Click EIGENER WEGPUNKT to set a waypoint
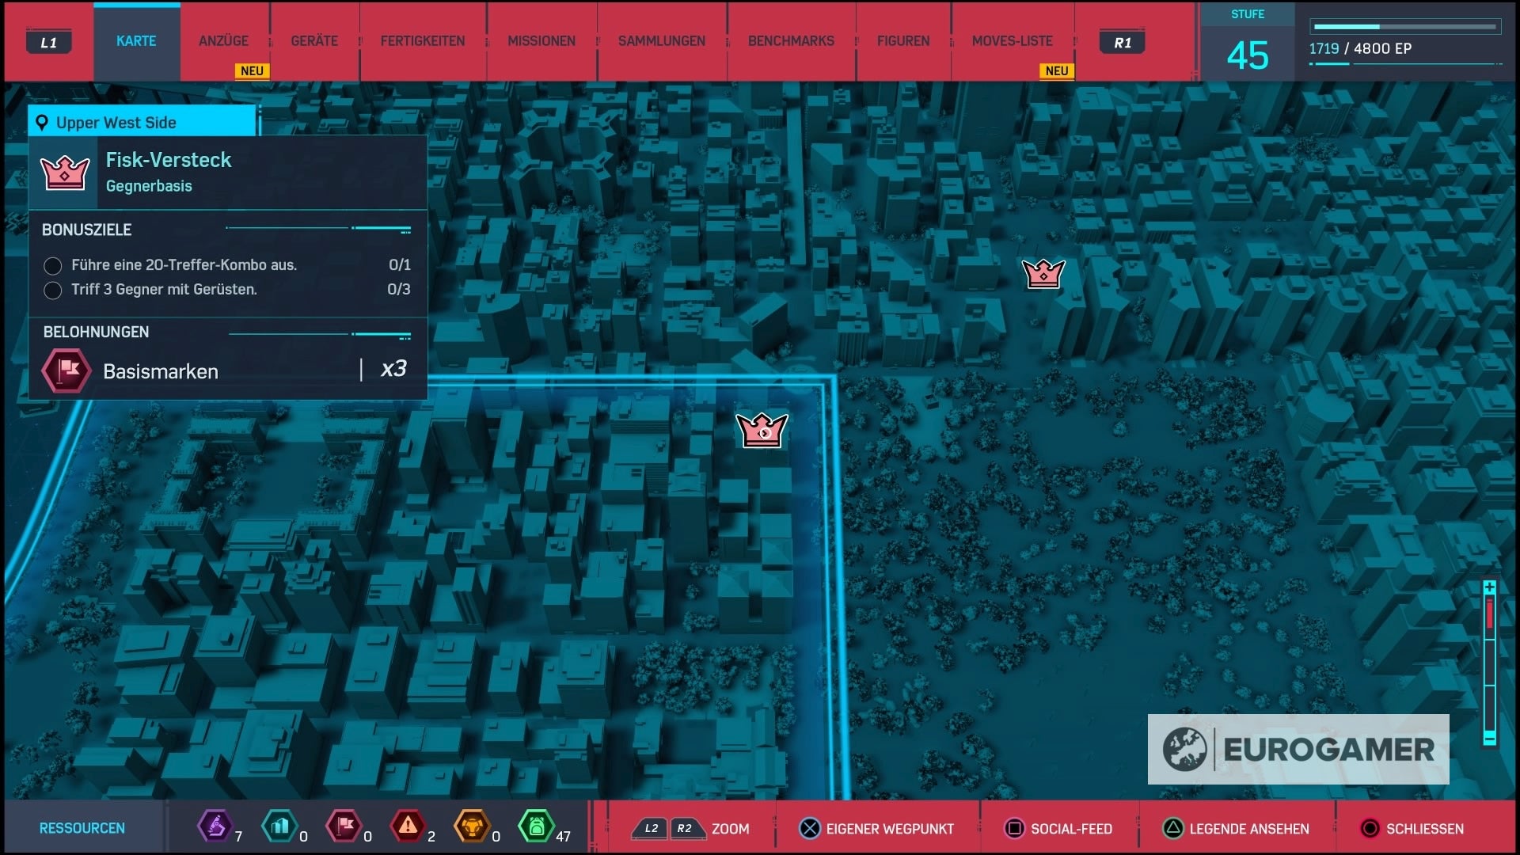Image resolution: width=1520 pixels, height=855 pixels. (x=890, y=829)
